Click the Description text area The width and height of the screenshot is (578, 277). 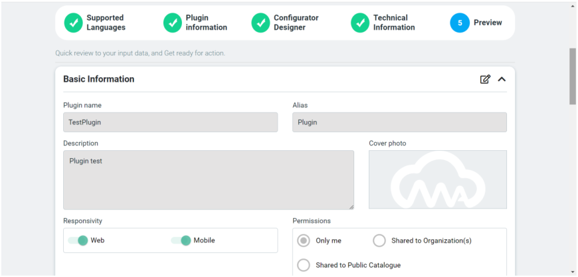point(209,179)
